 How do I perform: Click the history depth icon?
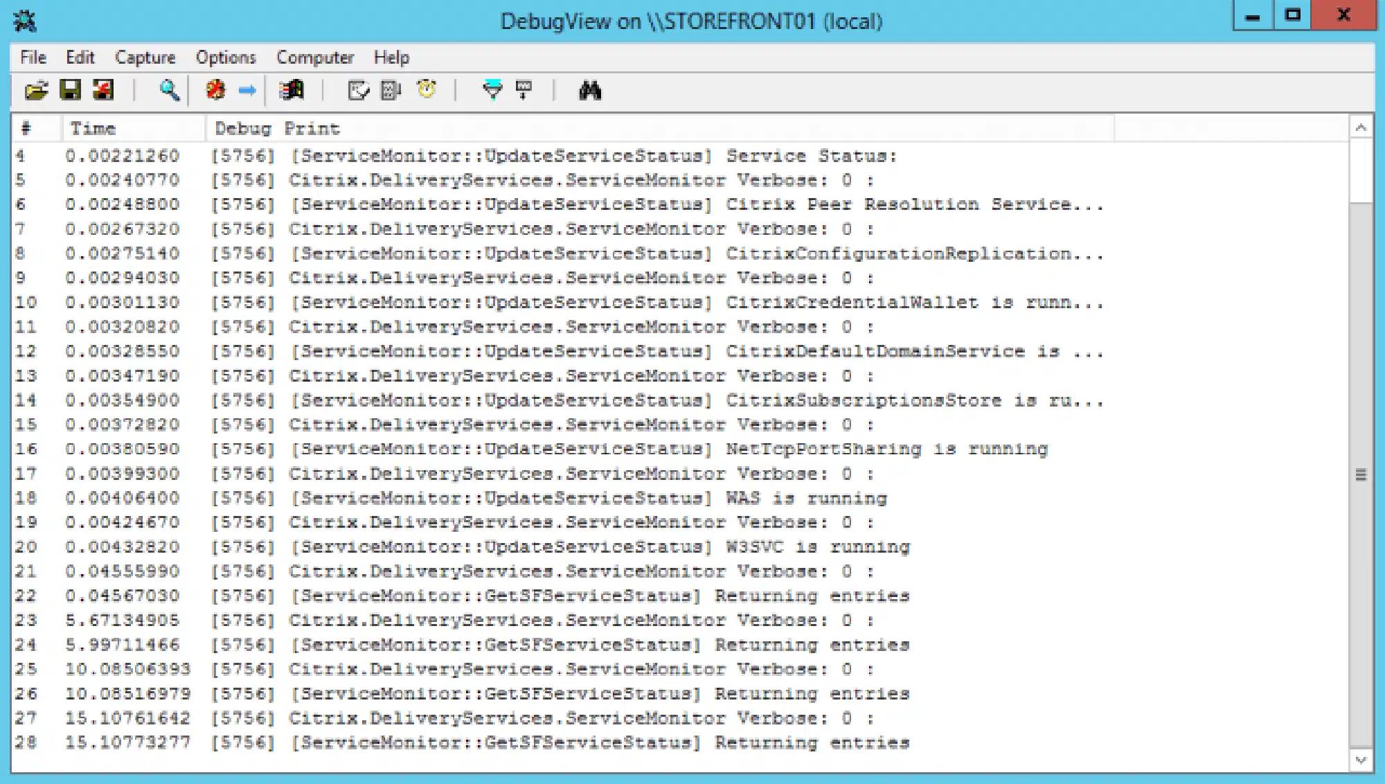[524, 90]
